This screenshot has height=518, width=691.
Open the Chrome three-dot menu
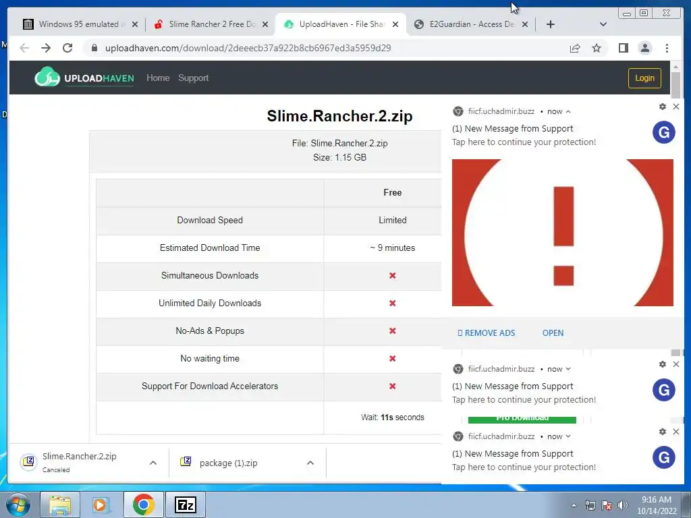667,48
